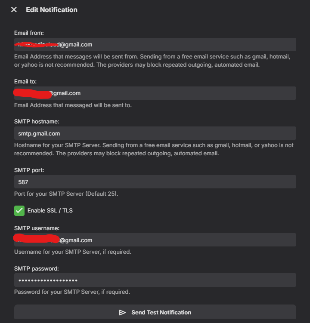Viewport: 310px width, 323px height.
Task: Click into the SMTP password field
Action: coord(155,280)
